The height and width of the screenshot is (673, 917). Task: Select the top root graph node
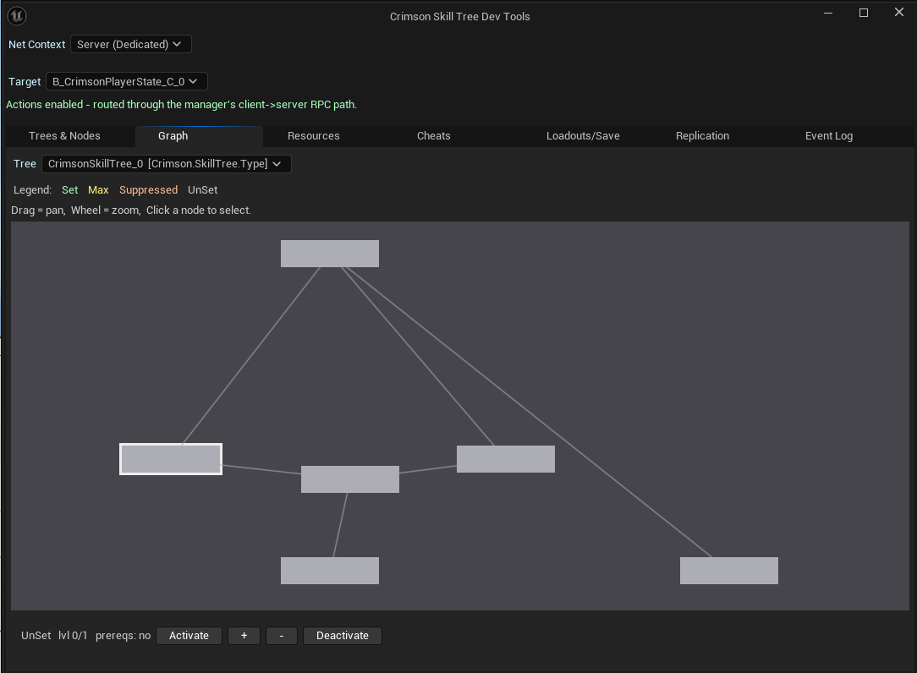point(330,254)
